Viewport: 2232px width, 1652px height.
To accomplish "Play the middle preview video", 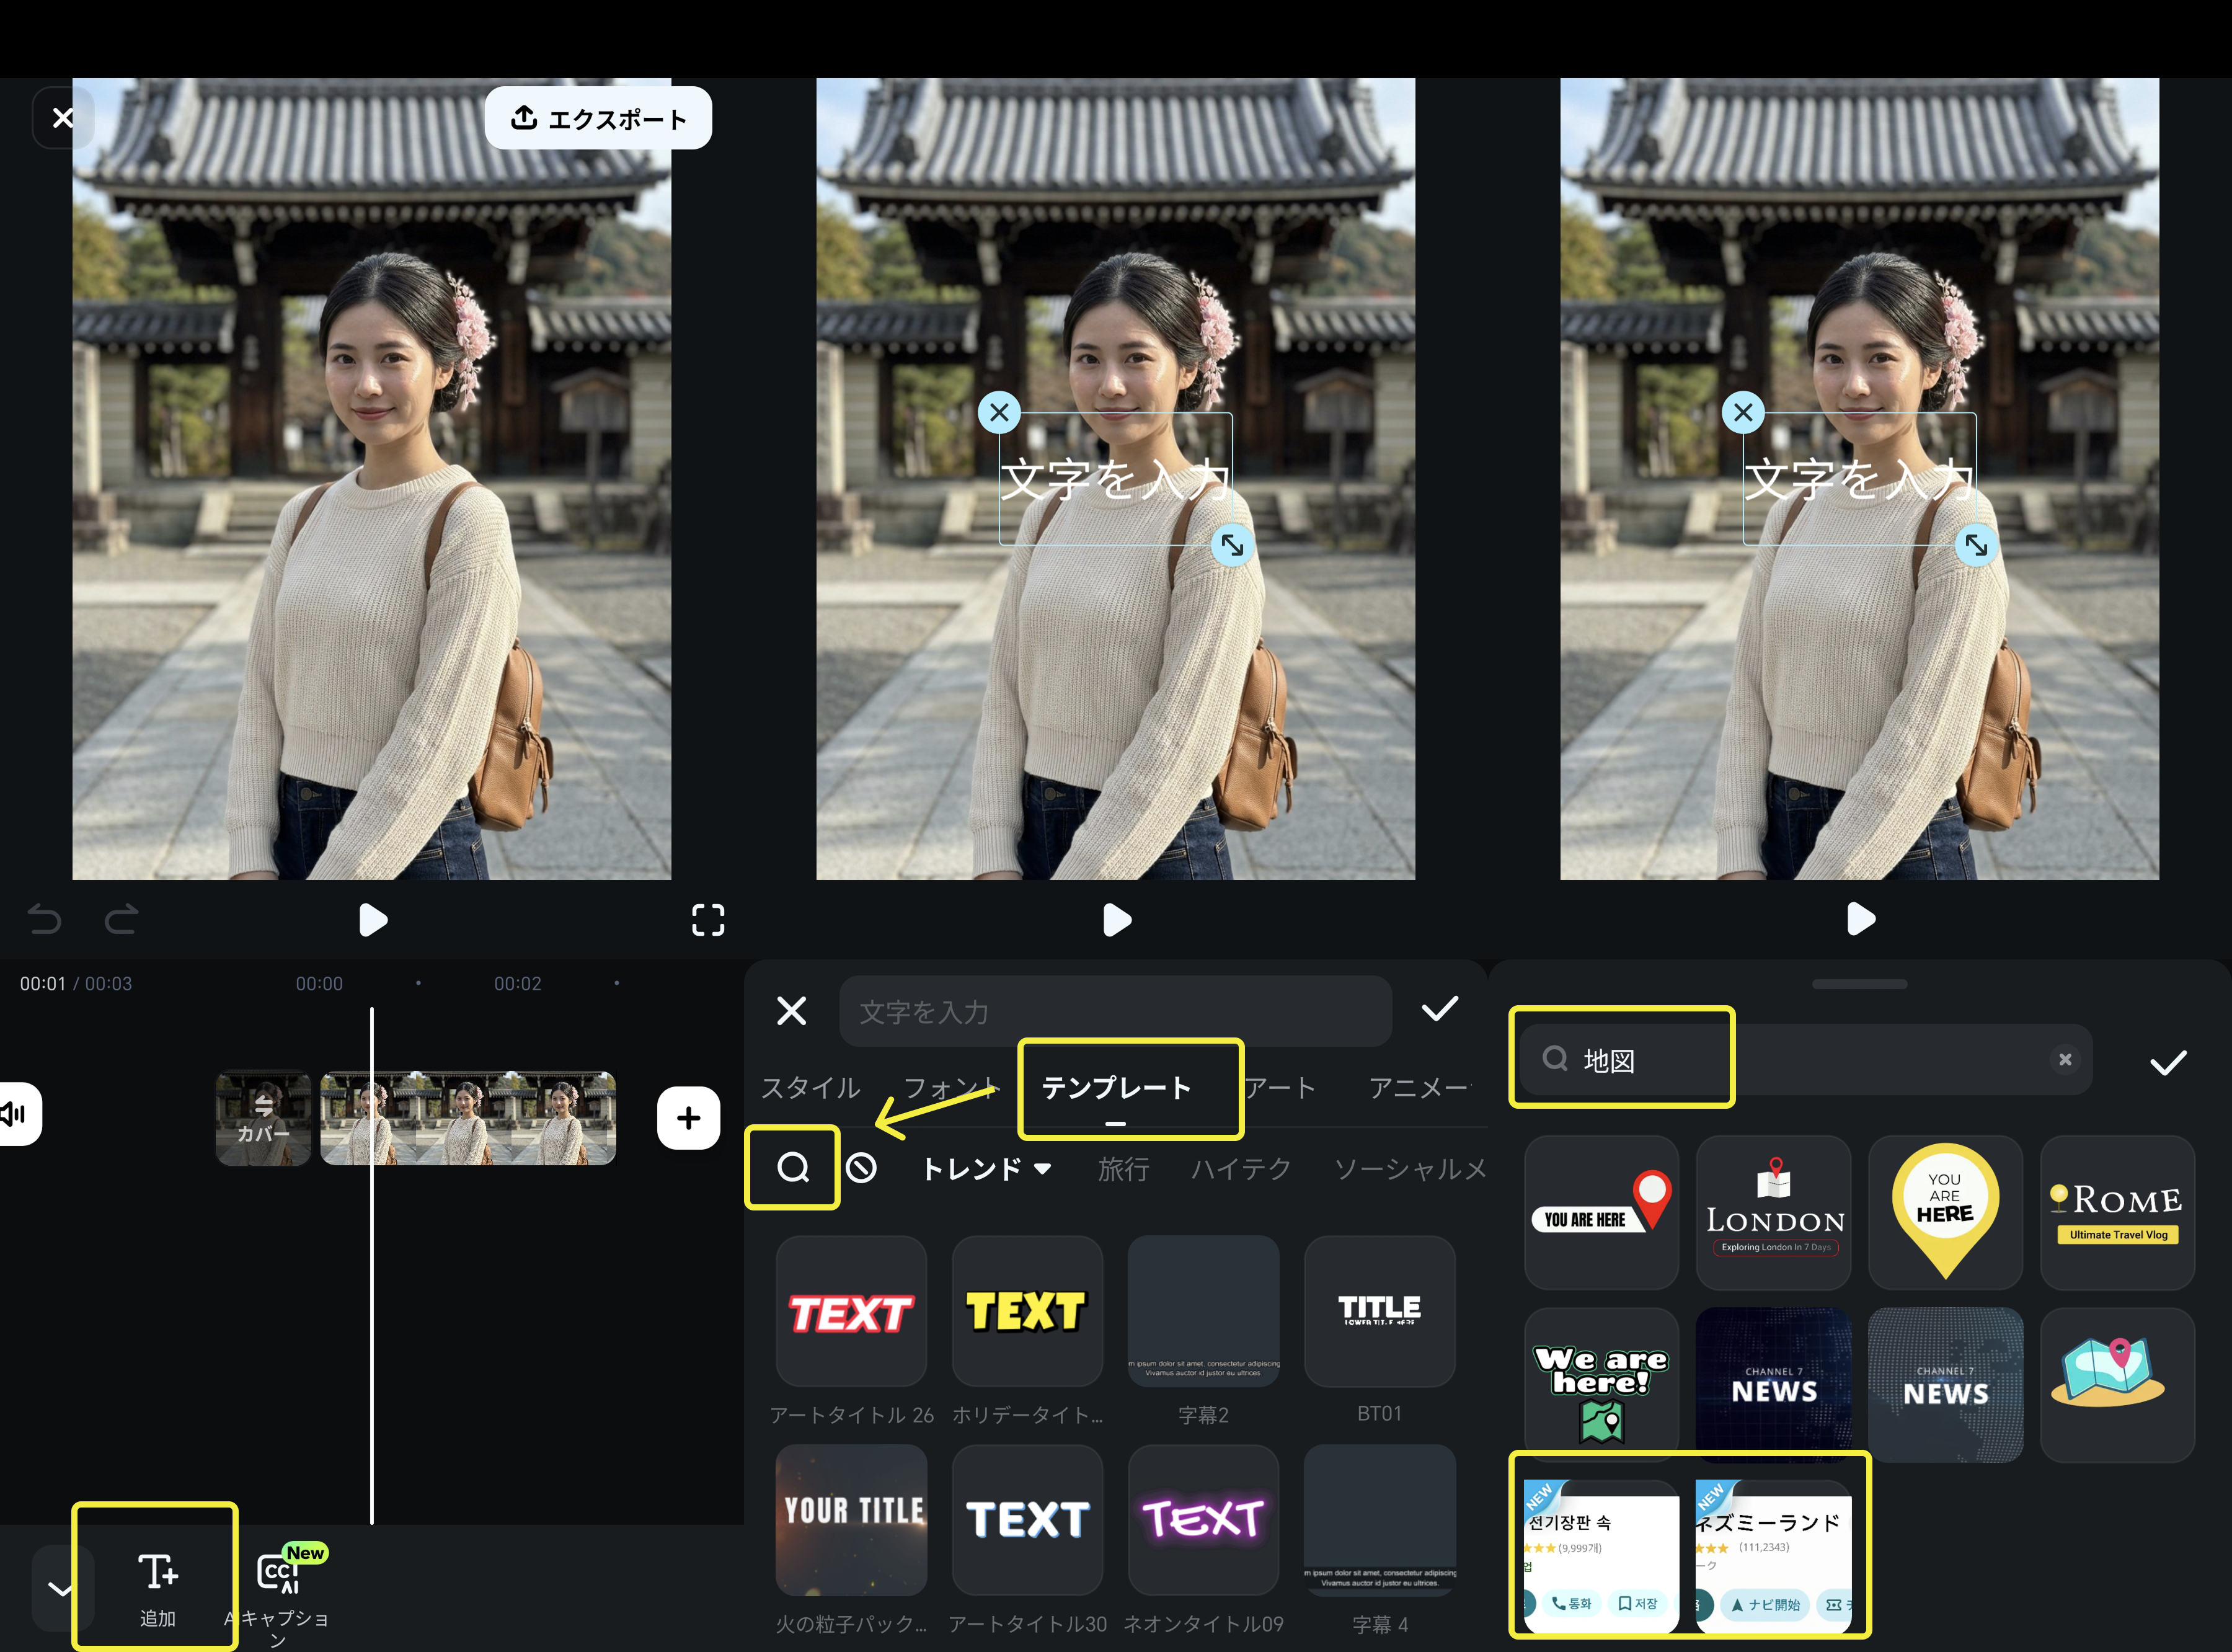I will tap(1117, 921).
